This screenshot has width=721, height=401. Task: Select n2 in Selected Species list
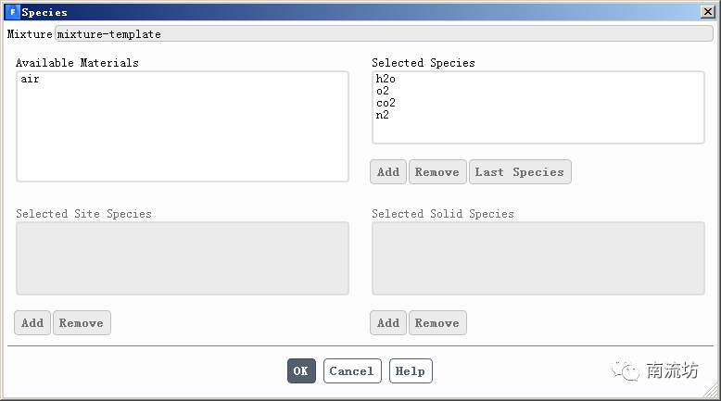[x=383, y=116]
